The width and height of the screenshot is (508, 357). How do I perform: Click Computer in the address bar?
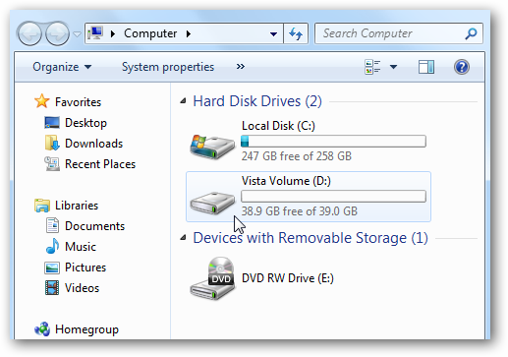click(x=150, y=33)
